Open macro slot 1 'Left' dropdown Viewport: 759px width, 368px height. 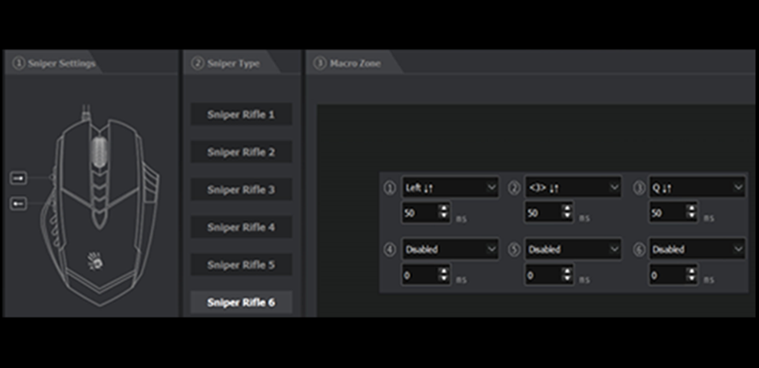click(450, 188)
